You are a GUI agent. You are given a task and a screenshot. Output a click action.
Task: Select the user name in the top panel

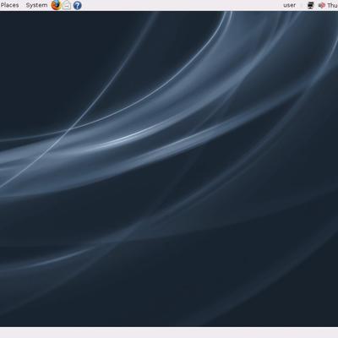click(290, 5)
